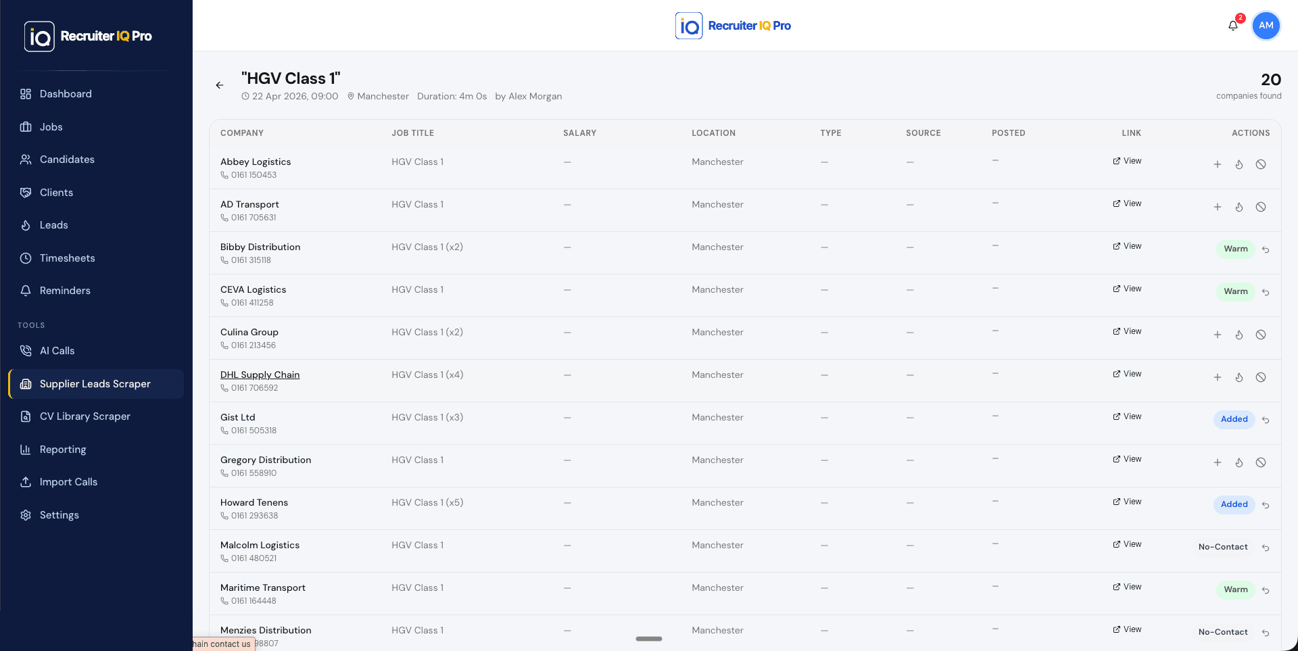Click the Warm badge on Bibby Distribution
The width and height of the screenshot is (1298, 651).
[x=1235, y=249]
